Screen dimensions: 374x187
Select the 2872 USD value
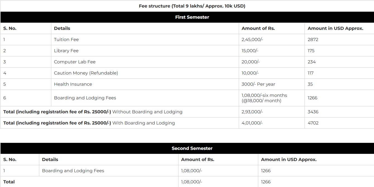pos(313,39)
